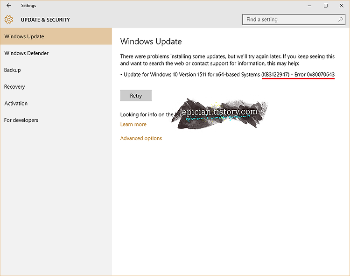The width and height of the screenshot is (350, 276).
Task: Open Windows Defender settings
Action: point(56,53)
